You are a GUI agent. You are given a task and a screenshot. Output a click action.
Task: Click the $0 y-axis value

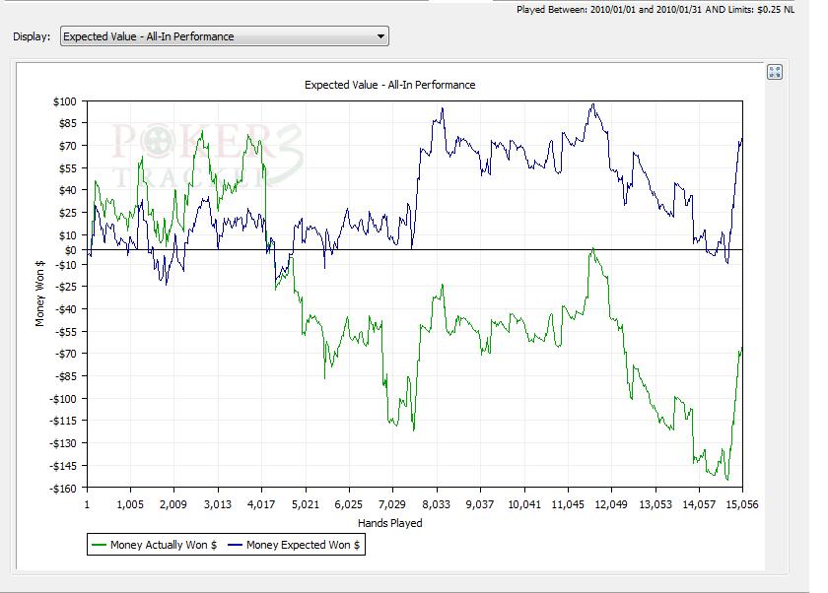click(x=70, y=250)
